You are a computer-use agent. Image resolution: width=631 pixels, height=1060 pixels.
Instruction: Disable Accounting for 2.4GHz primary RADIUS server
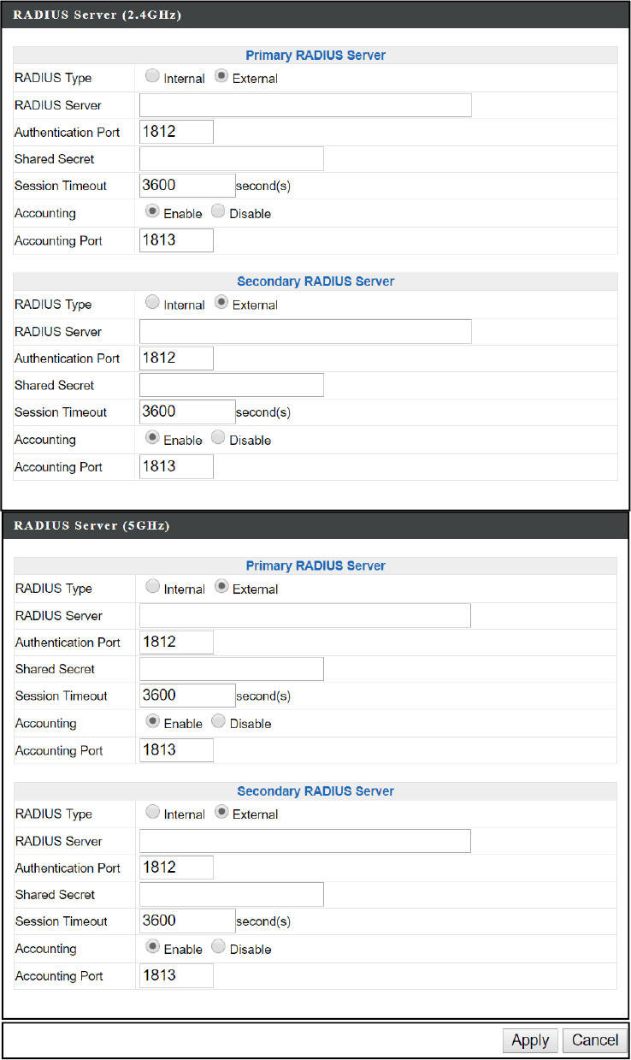[x=218, y=212]
